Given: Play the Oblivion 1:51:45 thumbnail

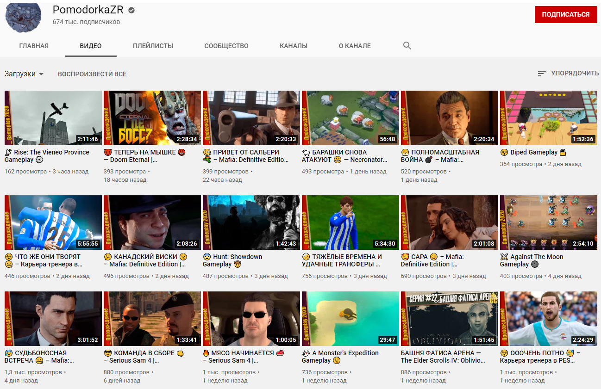Looking at the screenshot, I should (450, 319).
